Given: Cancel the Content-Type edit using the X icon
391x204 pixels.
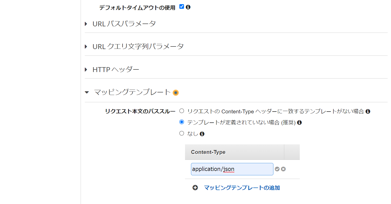Looking at the screenshot, I should coord(283,169).
